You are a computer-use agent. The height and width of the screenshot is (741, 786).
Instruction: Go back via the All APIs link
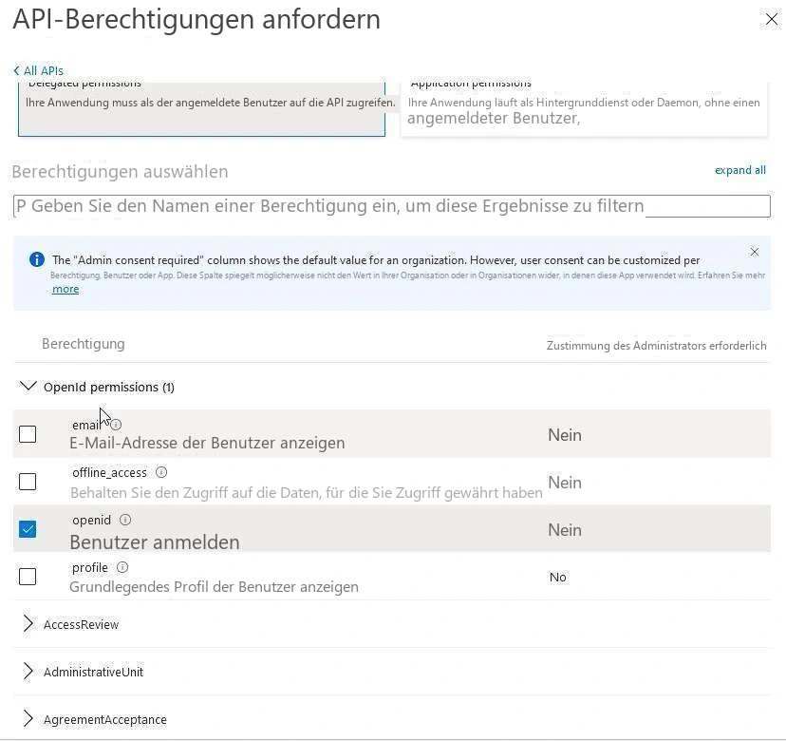coord(39,70)
